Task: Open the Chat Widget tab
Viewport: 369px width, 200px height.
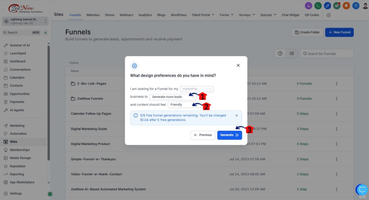Action: pyautogui.click(x=291, y=15)
